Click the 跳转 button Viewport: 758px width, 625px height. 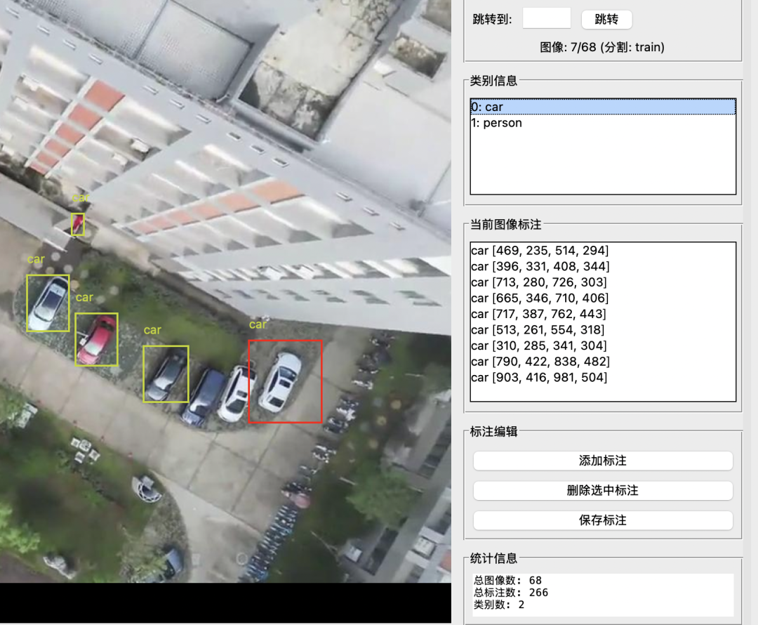(x=606, y=20)
